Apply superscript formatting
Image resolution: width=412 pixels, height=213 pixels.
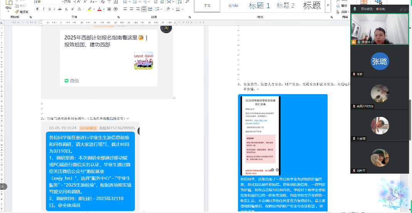coord(72,9)
